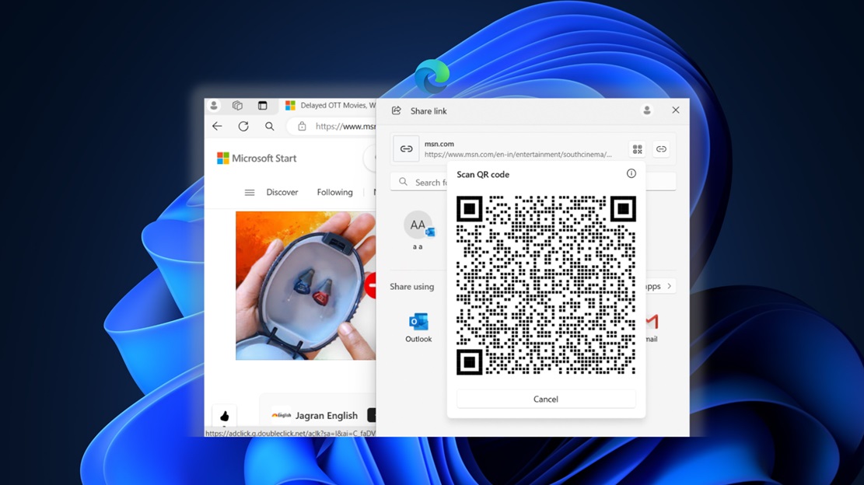This screenshot has height=485, width=864.
Task: Click the search magnifier icon in toolbar
Action: pos(269,127)
